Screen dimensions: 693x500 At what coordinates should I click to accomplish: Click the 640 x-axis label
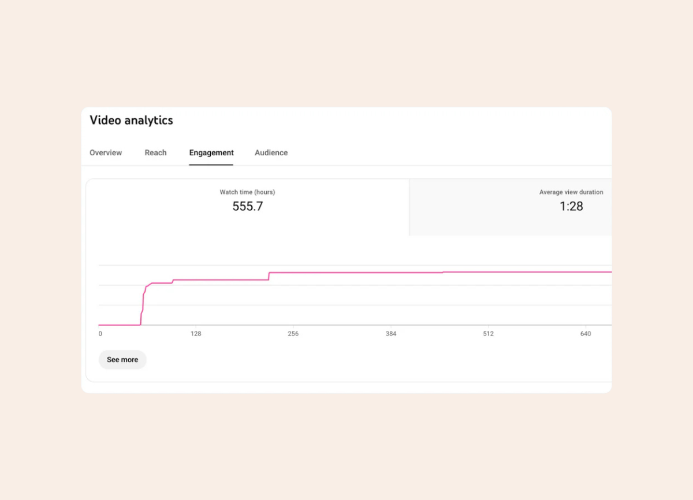click(x=586, y=334)
